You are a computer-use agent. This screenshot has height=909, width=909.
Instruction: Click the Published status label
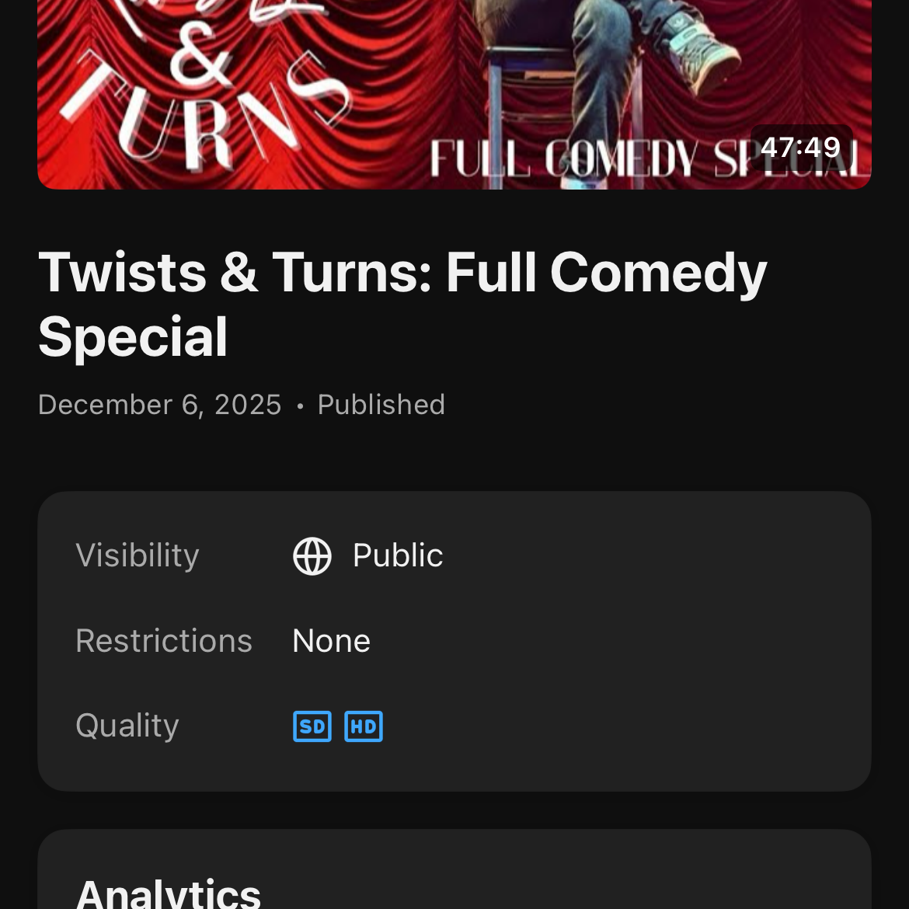(x=381, y=405)
